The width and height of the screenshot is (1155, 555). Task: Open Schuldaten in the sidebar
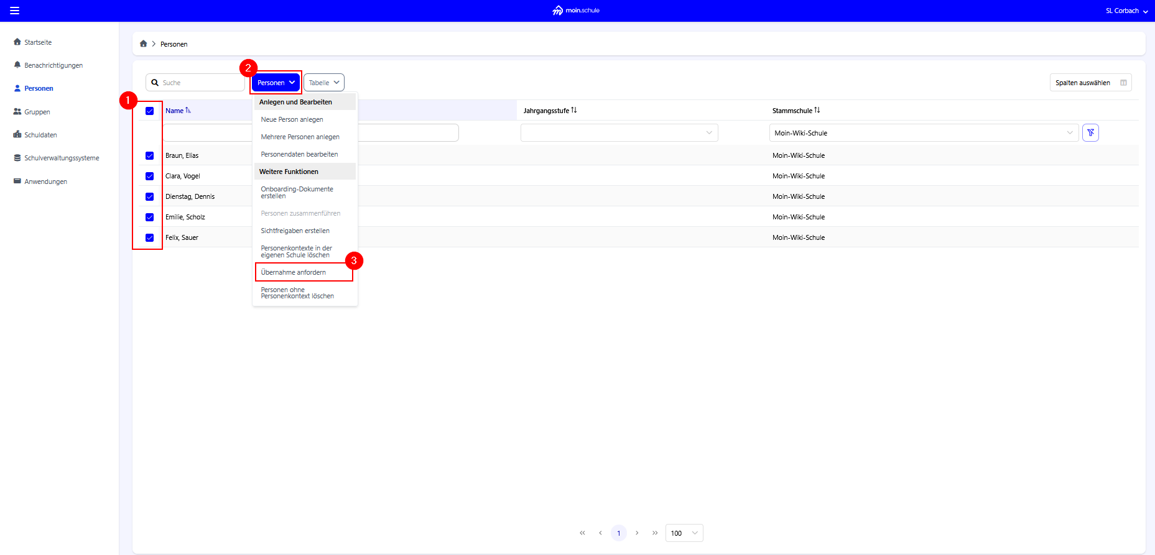(40, 135)
